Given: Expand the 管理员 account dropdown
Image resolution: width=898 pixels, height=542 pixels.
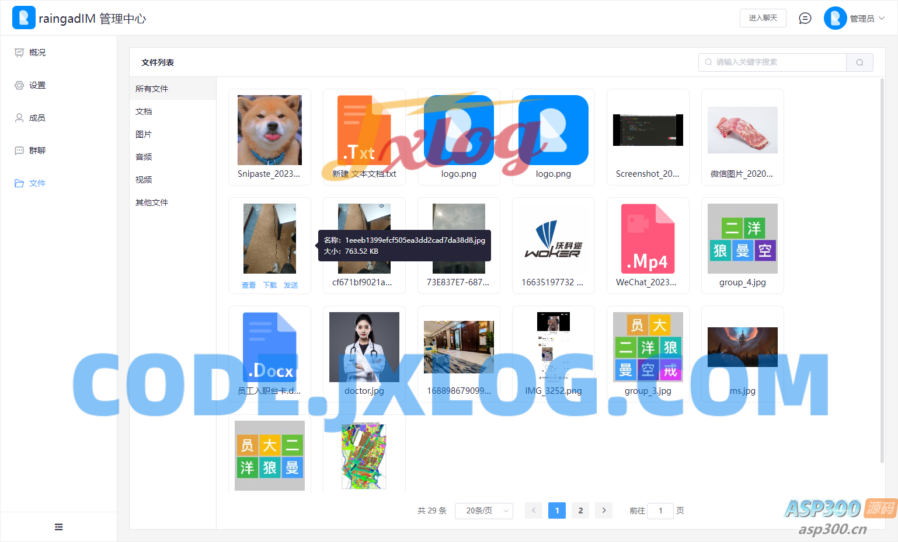Looking at the screenshot, I should (x=855, y=18).
